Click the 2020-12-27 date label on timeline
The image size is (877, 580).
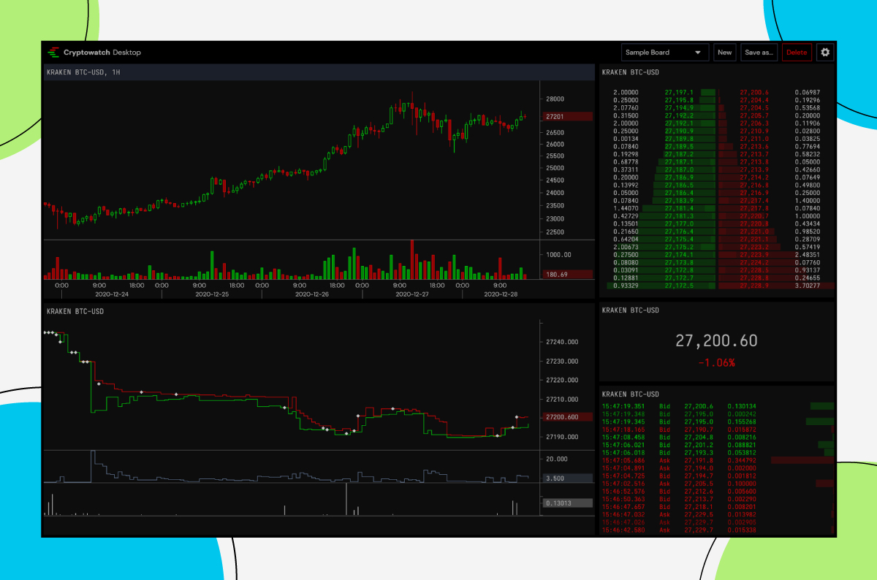(x=411, y=294)
